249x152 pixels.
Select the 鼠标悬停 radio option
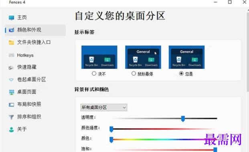(x=134, y=74)
